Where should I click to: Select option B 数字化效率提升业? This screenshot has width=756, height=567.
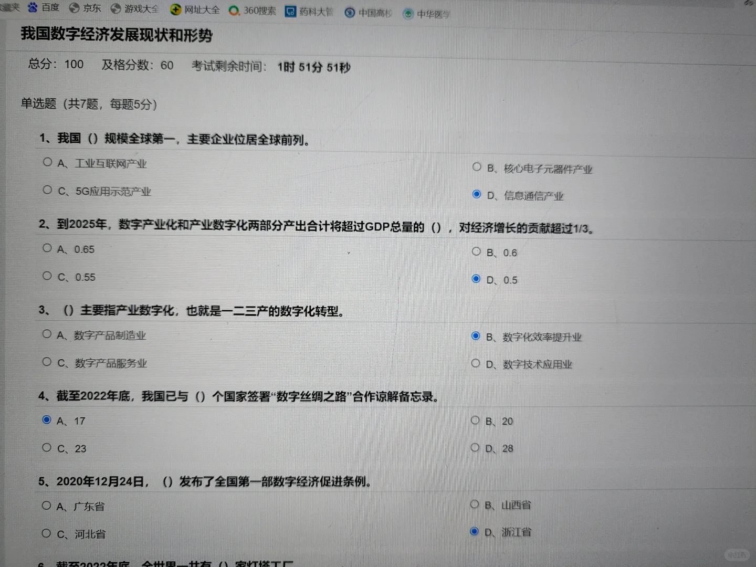[476, 336]
